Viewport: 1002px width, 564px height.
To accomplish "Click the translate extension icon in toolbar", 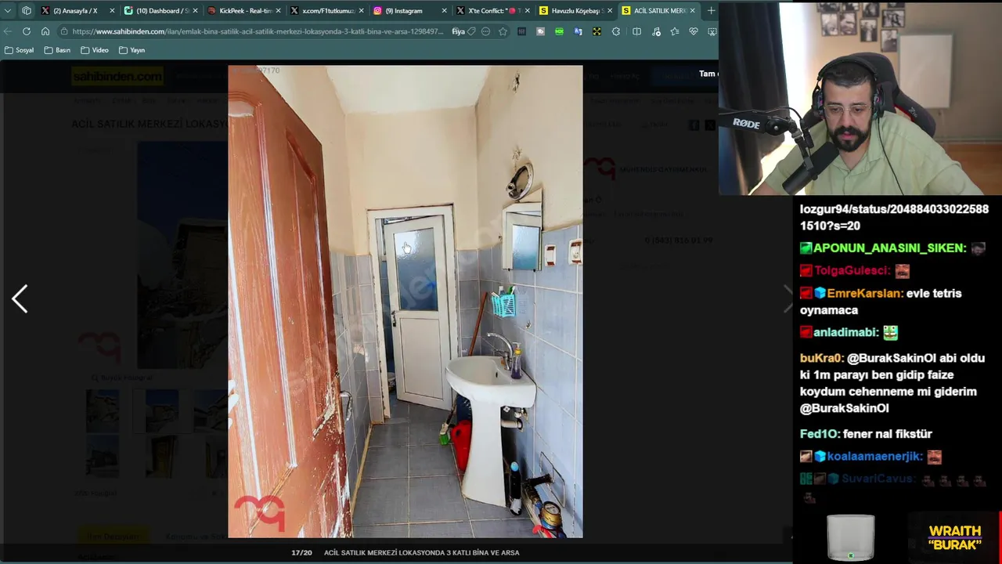I will coord(578,31).
